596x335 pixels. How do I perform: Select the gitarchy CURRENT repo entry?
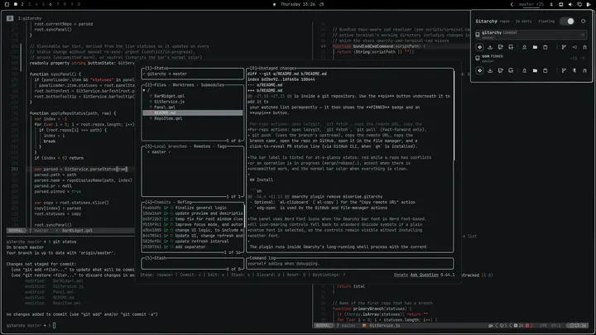[x=531, y=35]
